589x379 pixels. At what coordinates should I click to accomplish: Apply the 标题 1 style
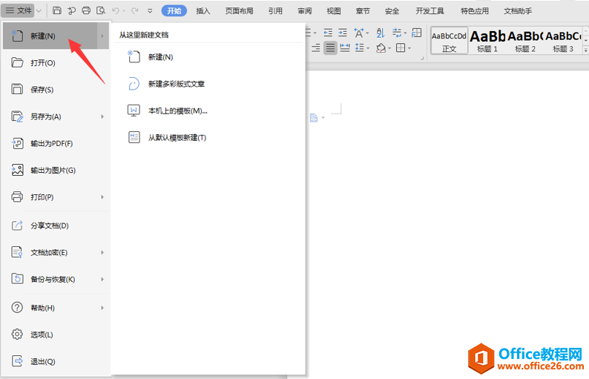pyautogui.click(x=487, y=41)
